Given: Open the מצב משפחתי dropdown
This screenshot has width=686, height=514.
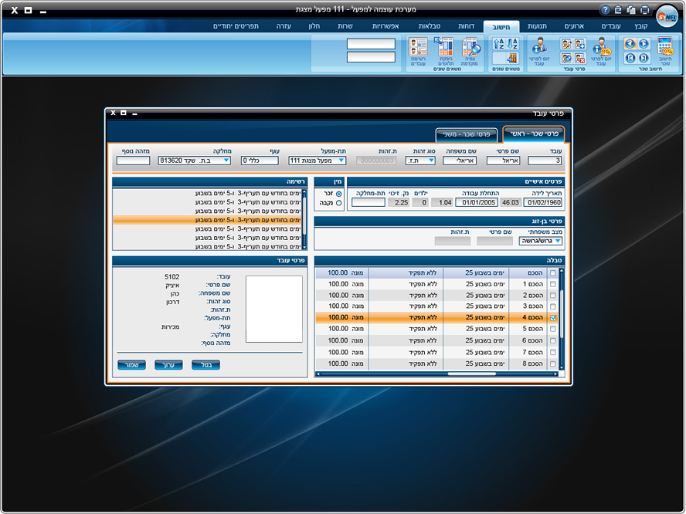Looking at the screenshot, I should coord(558,241).
